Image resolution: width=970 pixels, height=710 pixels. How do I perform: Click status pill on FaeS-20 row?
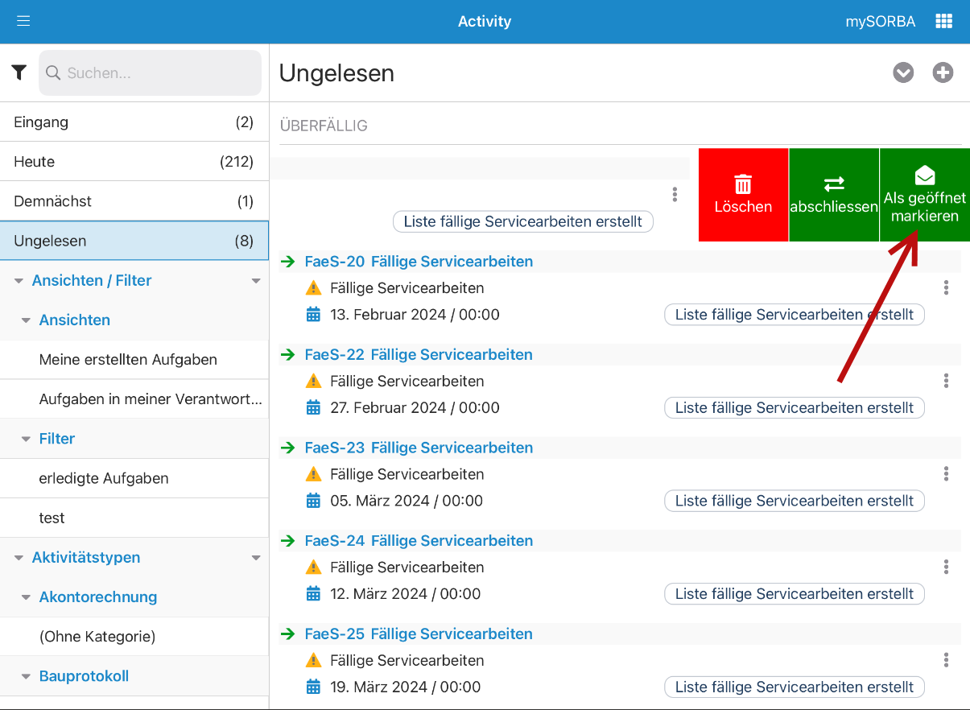point(795,315)
